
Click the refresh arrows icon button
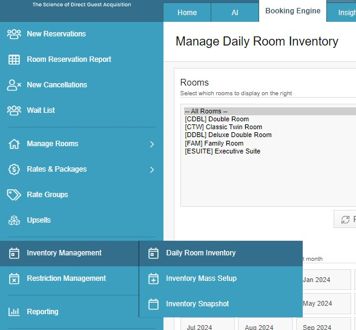(x=345, y=220)
